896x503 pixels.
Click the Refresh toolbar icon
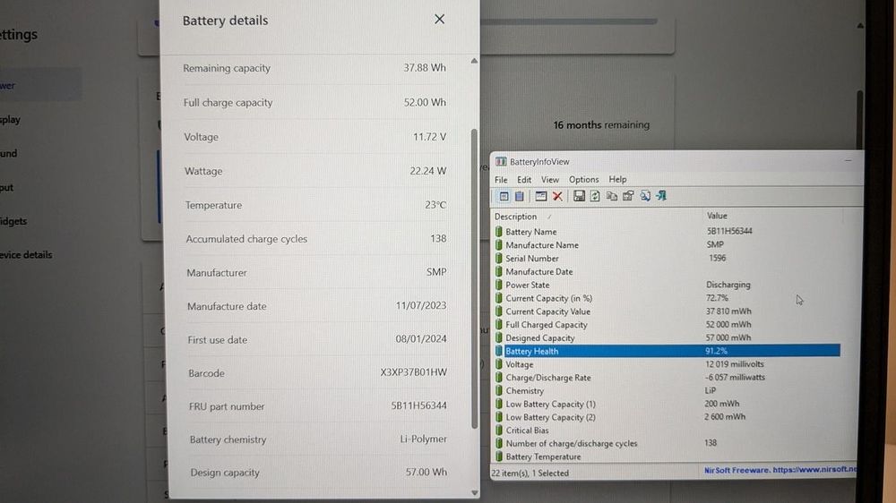click(x=595, y=196)
